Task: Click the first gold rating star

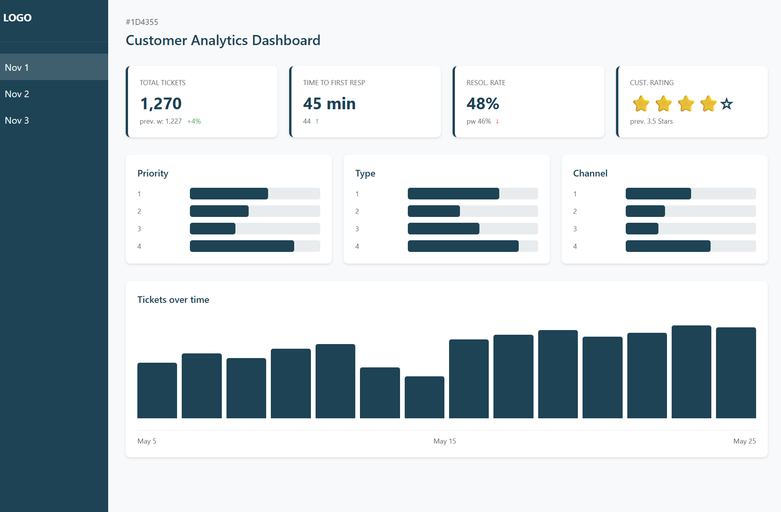Action: pos(641,104)
